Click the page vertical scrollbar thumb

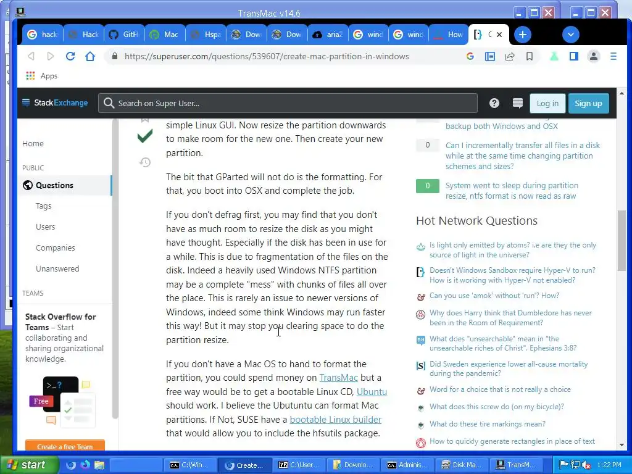[622, 241]
